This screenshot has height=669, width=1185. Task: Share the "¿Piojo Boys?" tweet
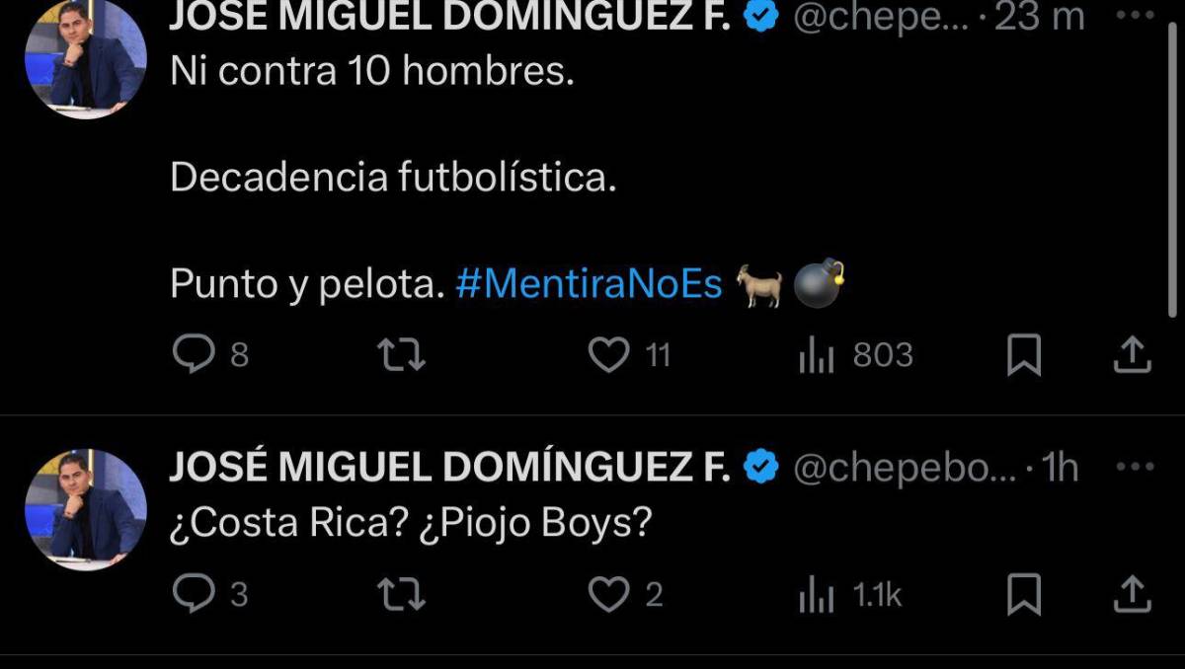tap(1133, 594)
